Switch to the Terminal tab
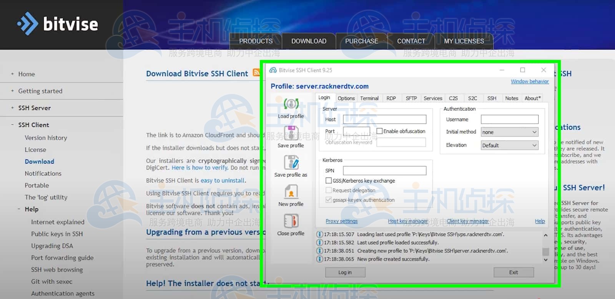The width and height of the screenshot is (615, 299). coord(369,98)
